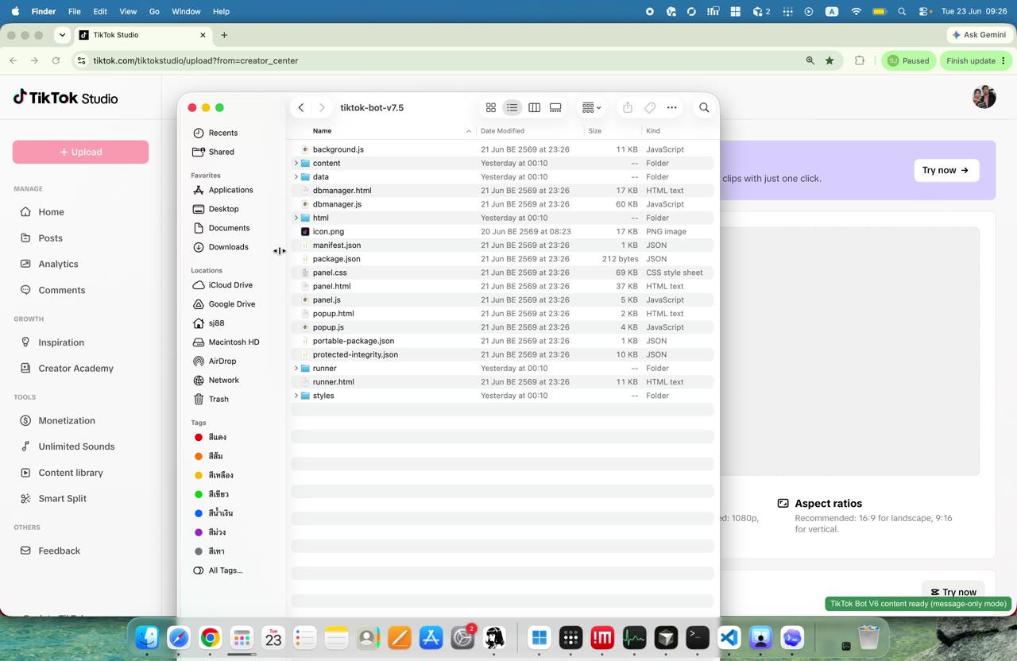This screenshot has height=661, width=1017.
Task: Click Ask Gemini in Chrome
Action: 979,35
